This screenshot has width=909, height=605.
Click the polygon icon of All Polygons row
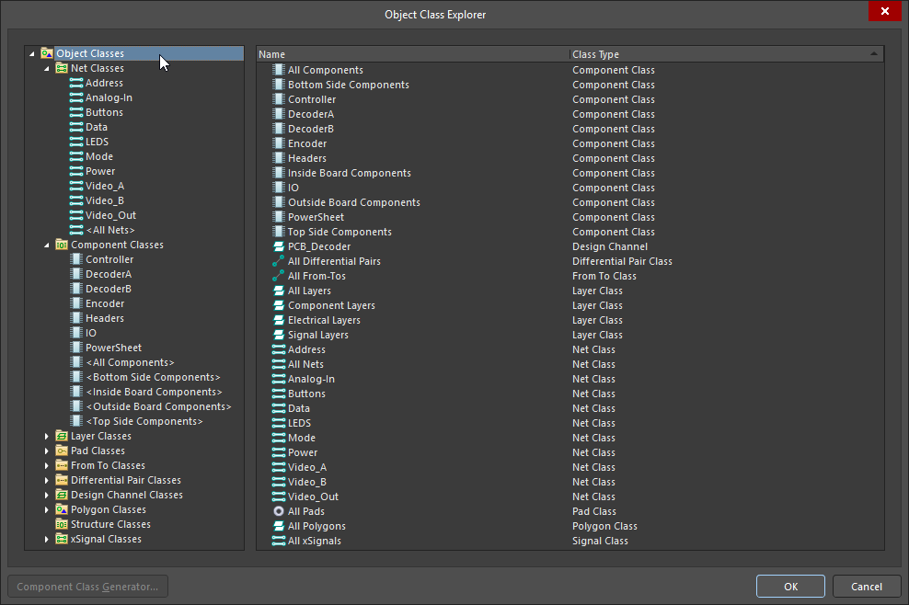278,526
